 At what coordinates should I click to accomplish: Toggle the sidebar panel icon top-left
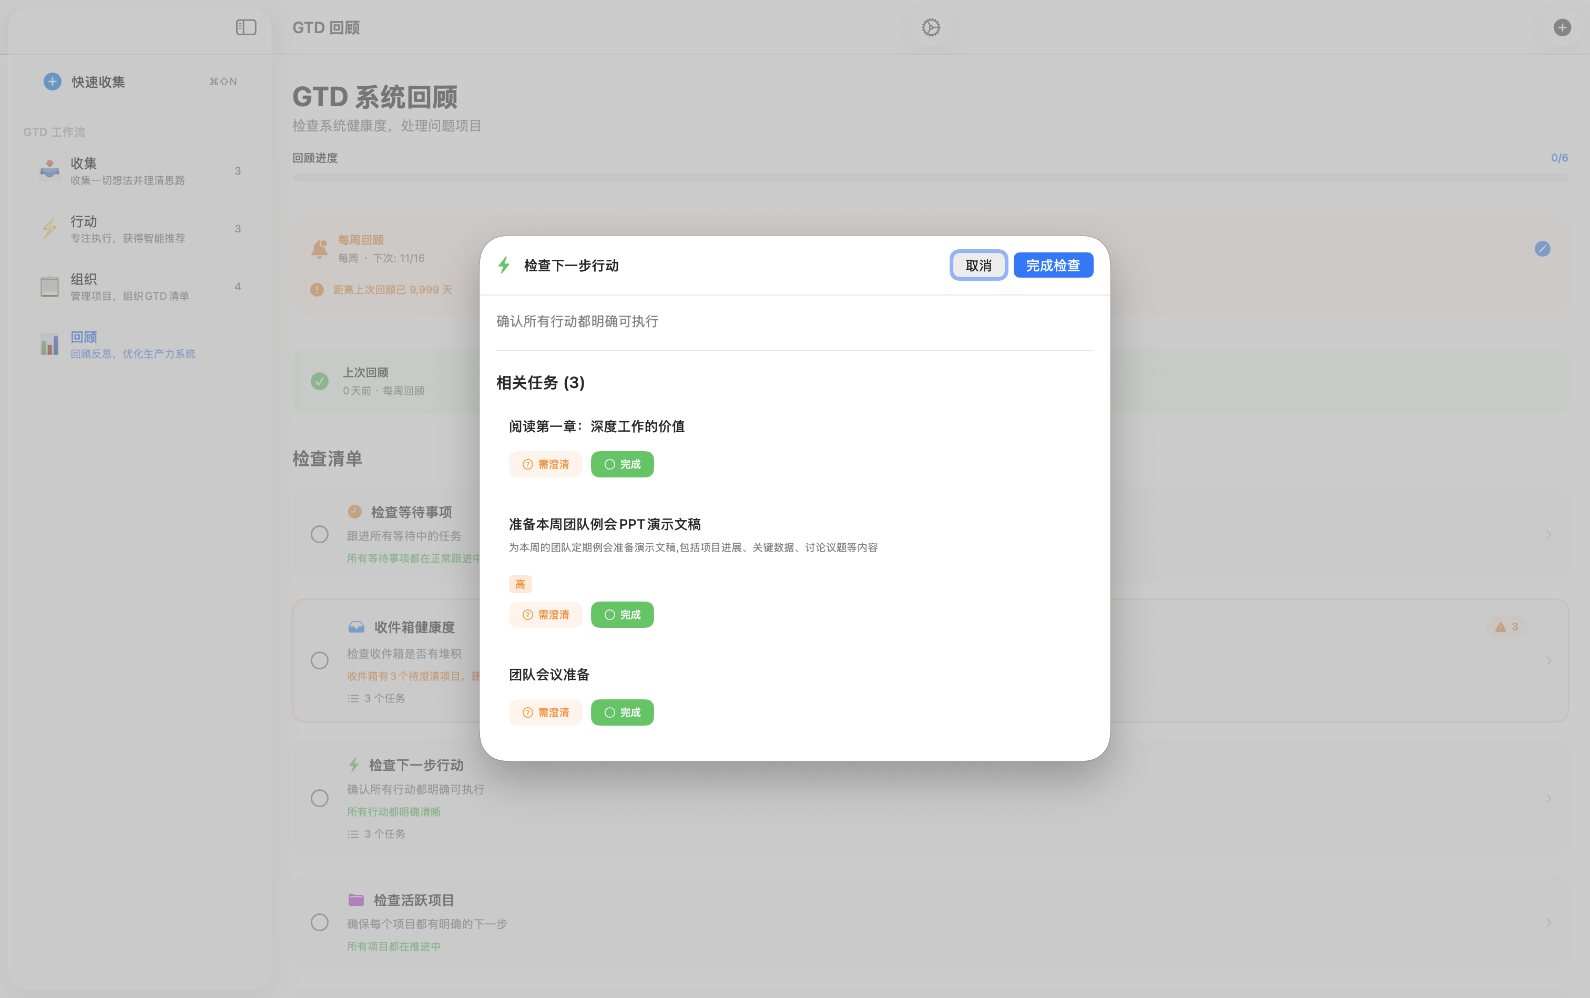246,27
